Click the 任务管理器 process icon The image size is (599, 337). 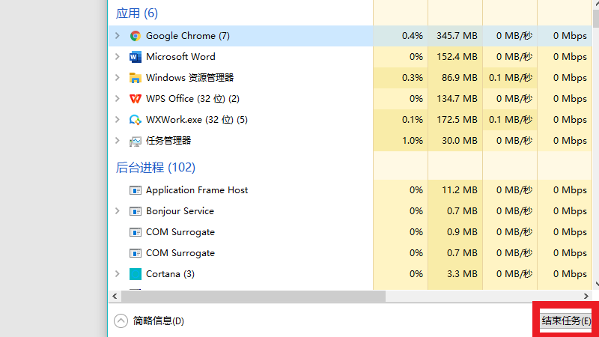pos(136,141)
